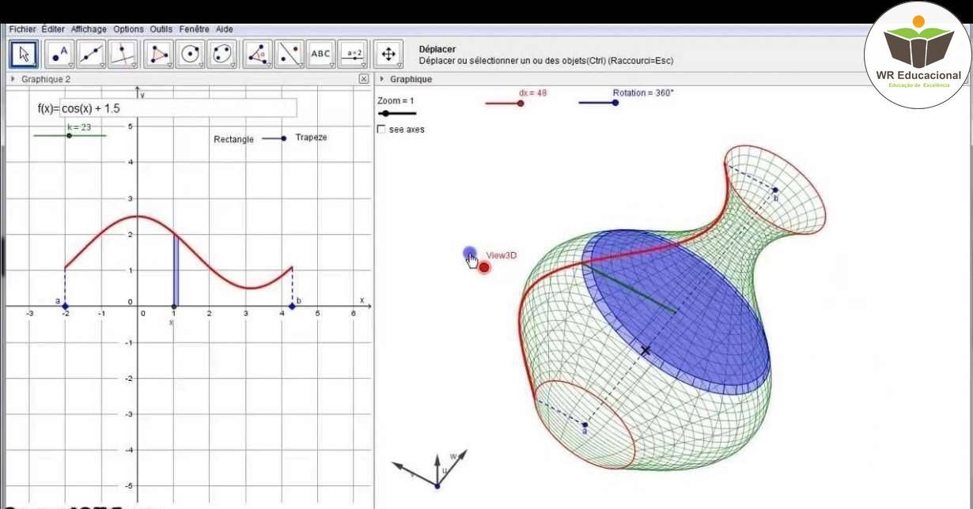The image size is (973, 509).
Task: Open the Outils menu
Action: (161, 29)
